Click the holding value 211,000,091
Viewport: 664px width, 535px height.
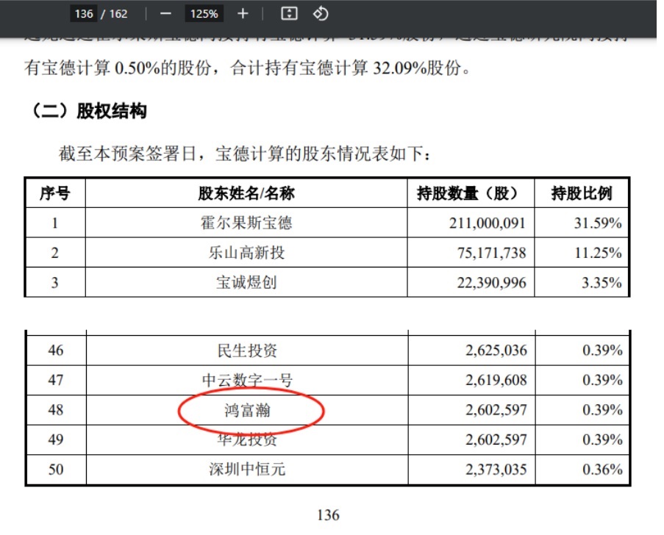click(x=489, y=221)
